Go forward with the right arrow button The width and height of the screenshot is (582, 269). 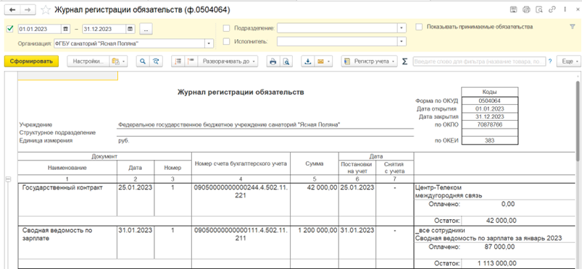(x=27, y=10)
